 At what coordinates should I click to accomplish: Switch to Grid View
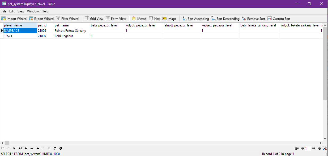point(94,19)
